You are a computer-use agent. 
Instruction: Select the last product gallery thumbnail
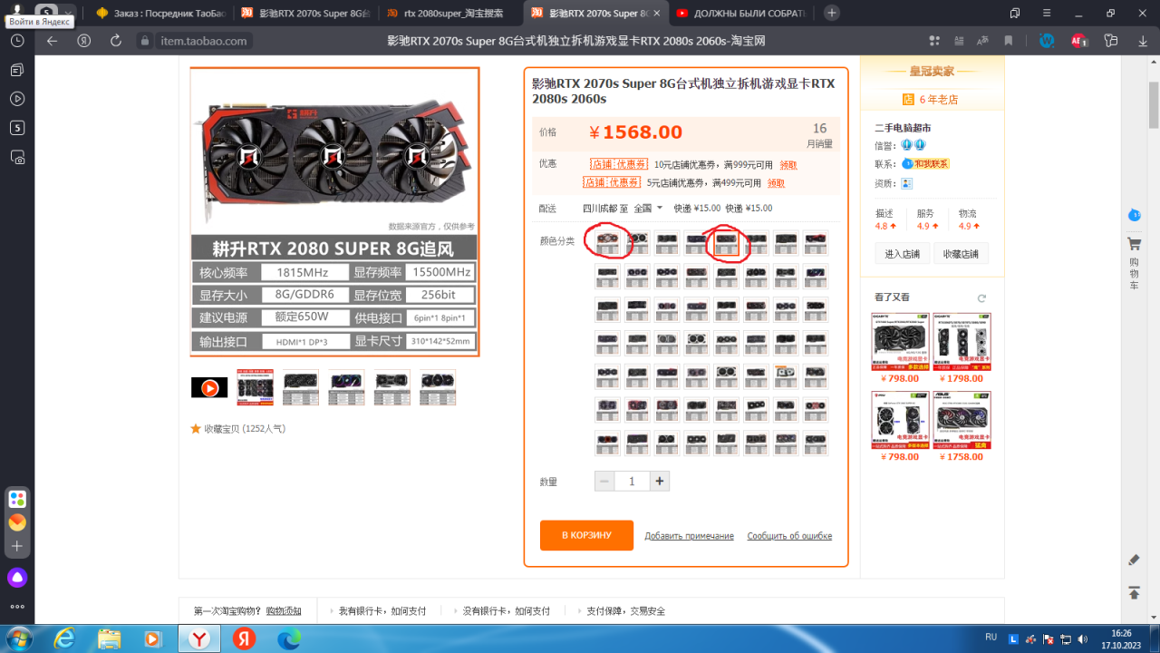click(437, 387)
